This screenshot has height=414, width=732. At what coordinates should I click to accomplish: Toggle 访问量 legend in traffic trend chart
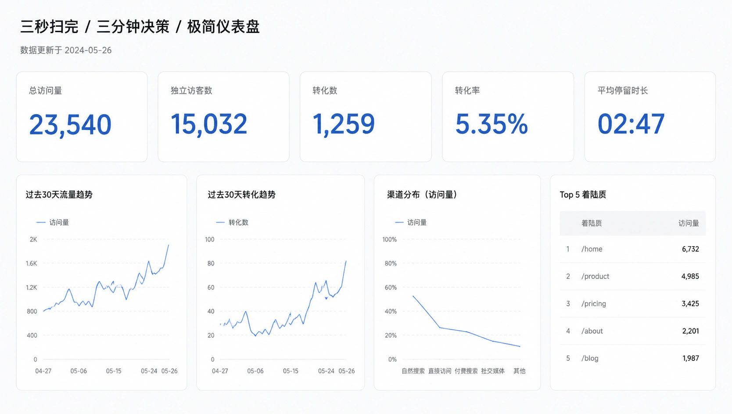[53, 223]
